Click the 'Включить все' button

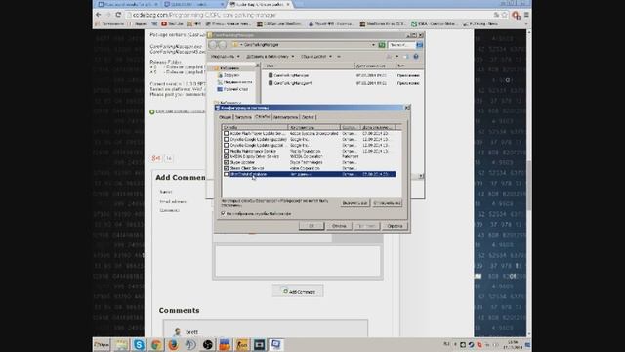354,203
